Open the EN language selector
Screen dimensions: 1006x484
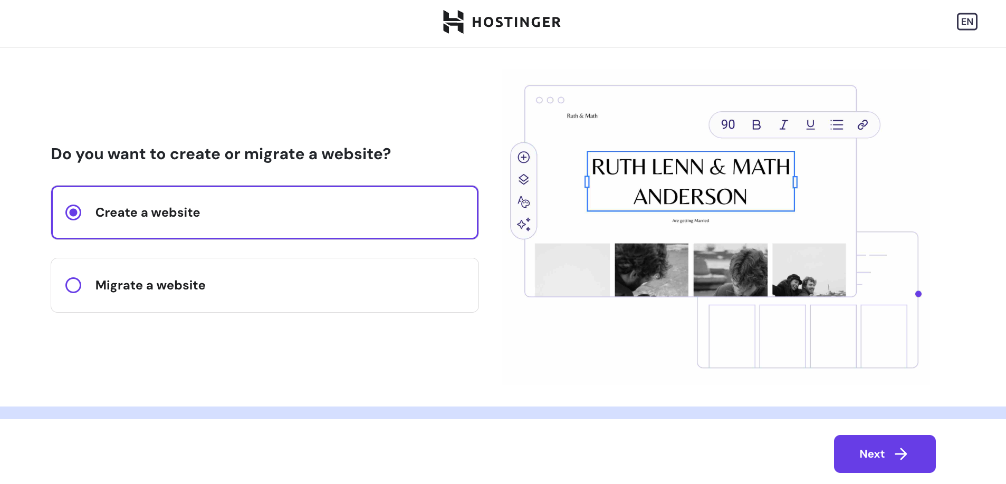pyautogui.click(x=967, y=22)
